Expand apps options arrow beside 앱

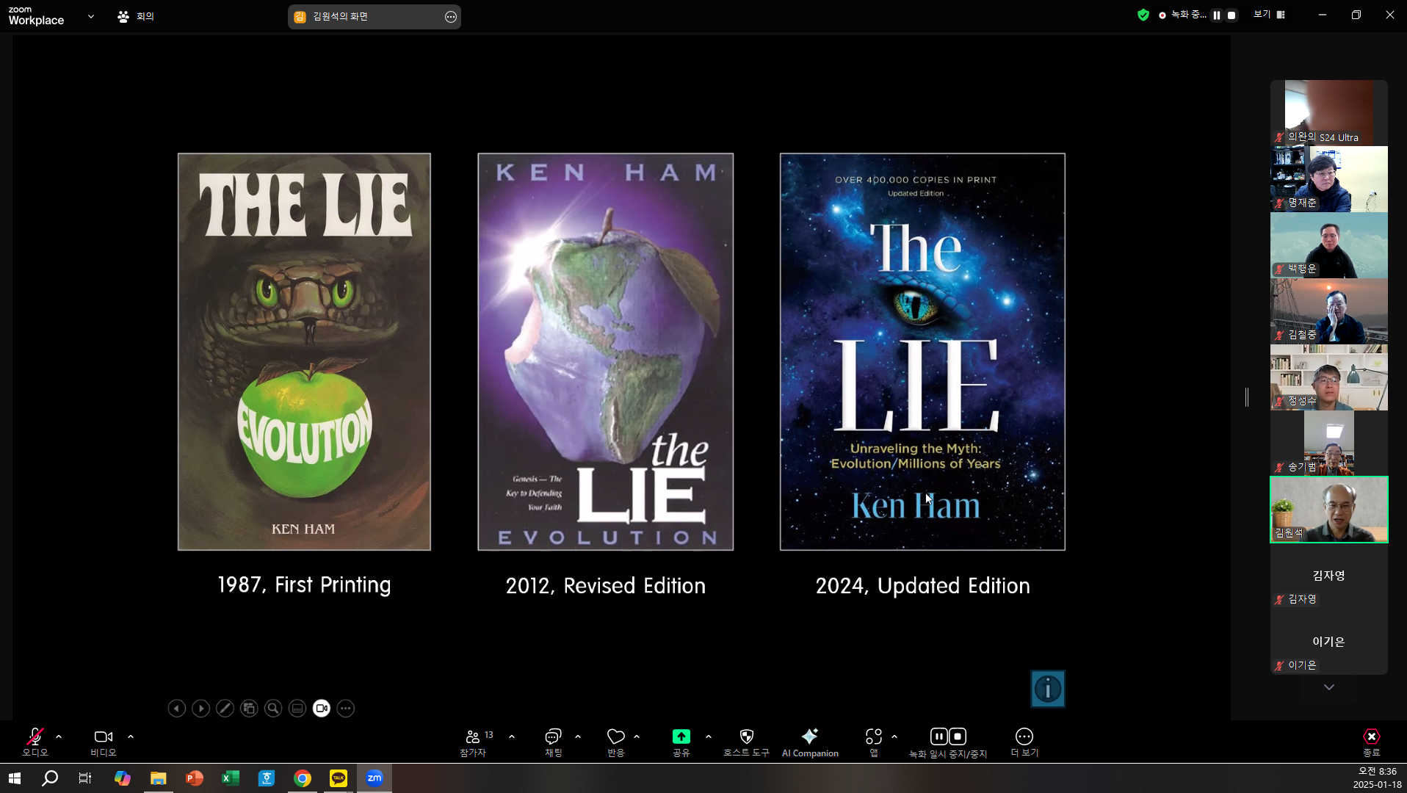894,736
